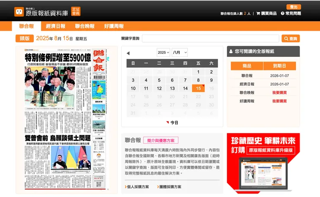The height and width of the screenshot is (197, 320).
Task: Click 我要購買 for 聯合晚報
Action: [x=279, y=93]
